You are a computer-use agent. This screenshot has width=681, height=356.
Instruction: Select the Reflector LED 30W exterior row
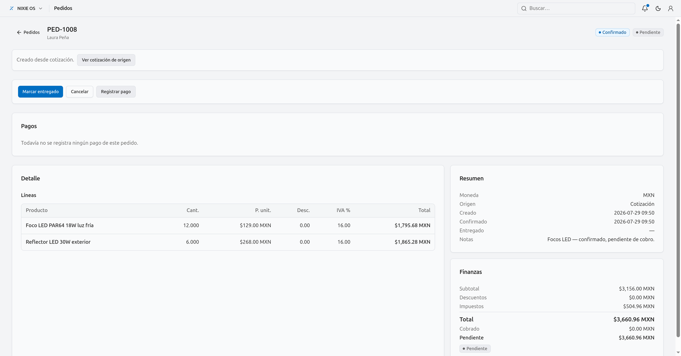point(228,242)
